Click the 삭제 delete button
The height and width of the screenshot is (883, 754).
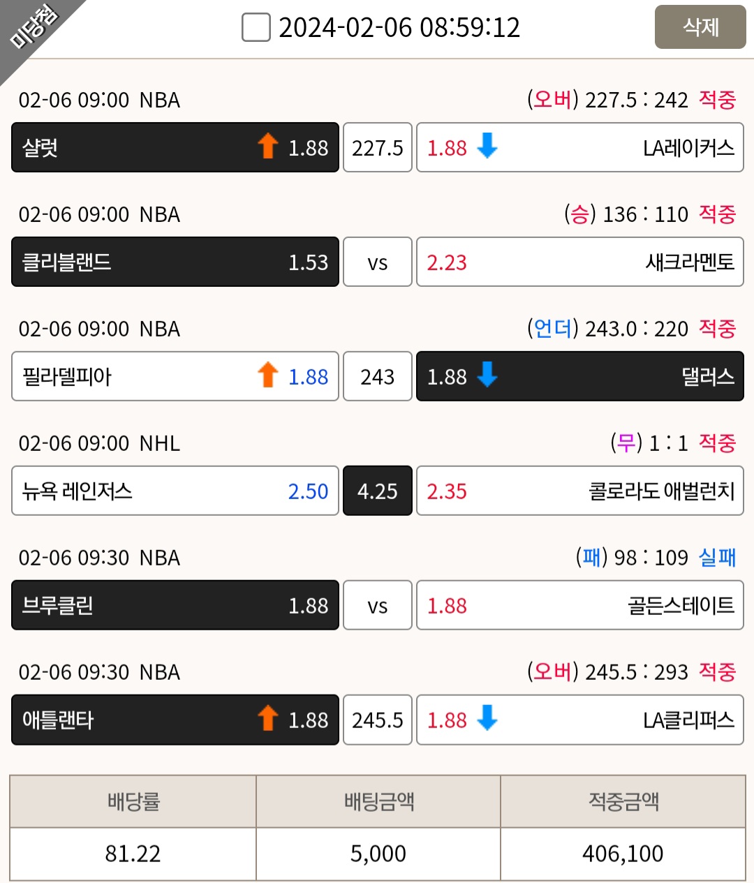700,27
